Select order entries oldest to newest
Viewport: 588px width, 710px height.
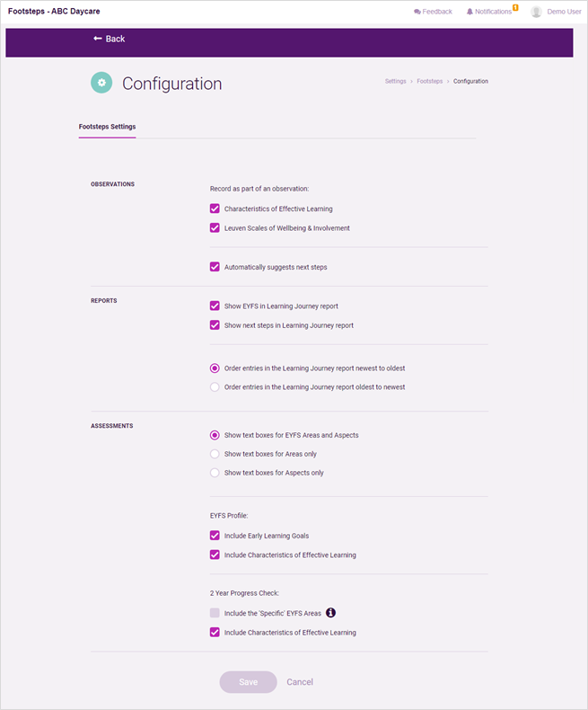coord(215,386)
